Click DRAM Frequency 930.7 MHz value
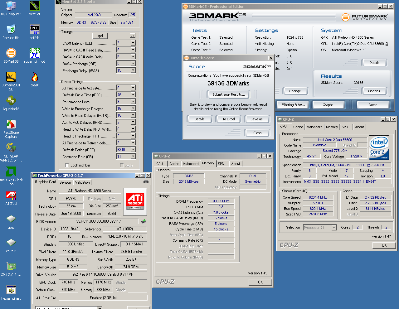Viewport: 399px width, 309px height. [x=221, y=201]
